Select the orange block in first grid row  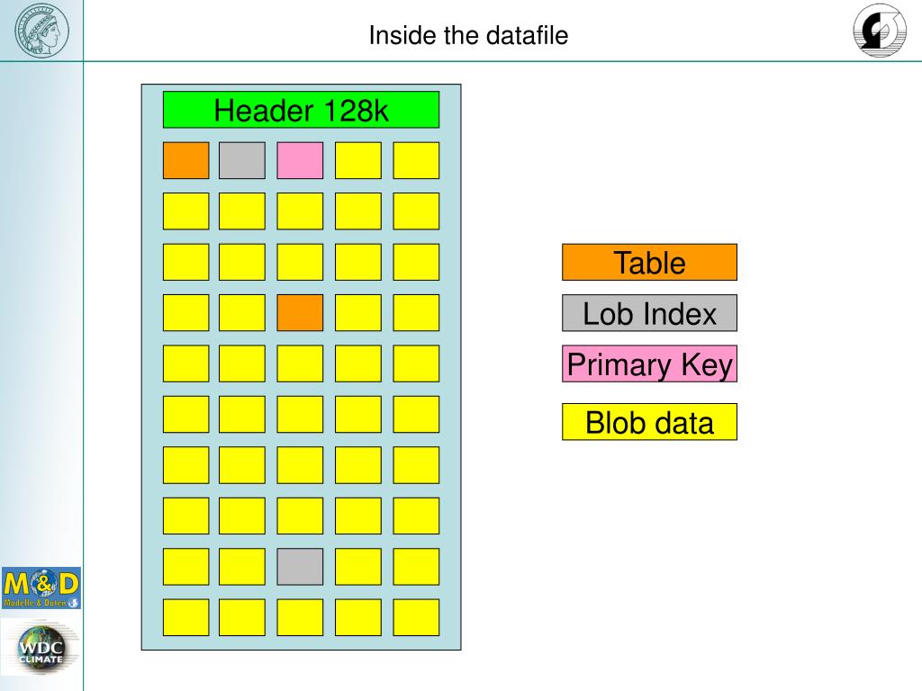(185, 160)
